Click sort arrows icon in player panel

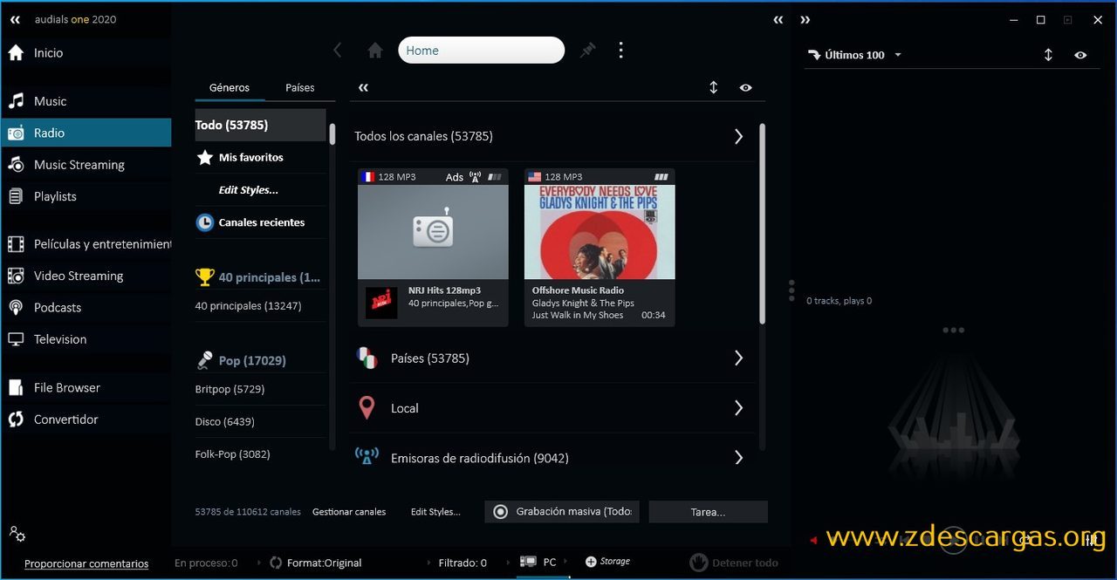click(x=1048, y=55)
